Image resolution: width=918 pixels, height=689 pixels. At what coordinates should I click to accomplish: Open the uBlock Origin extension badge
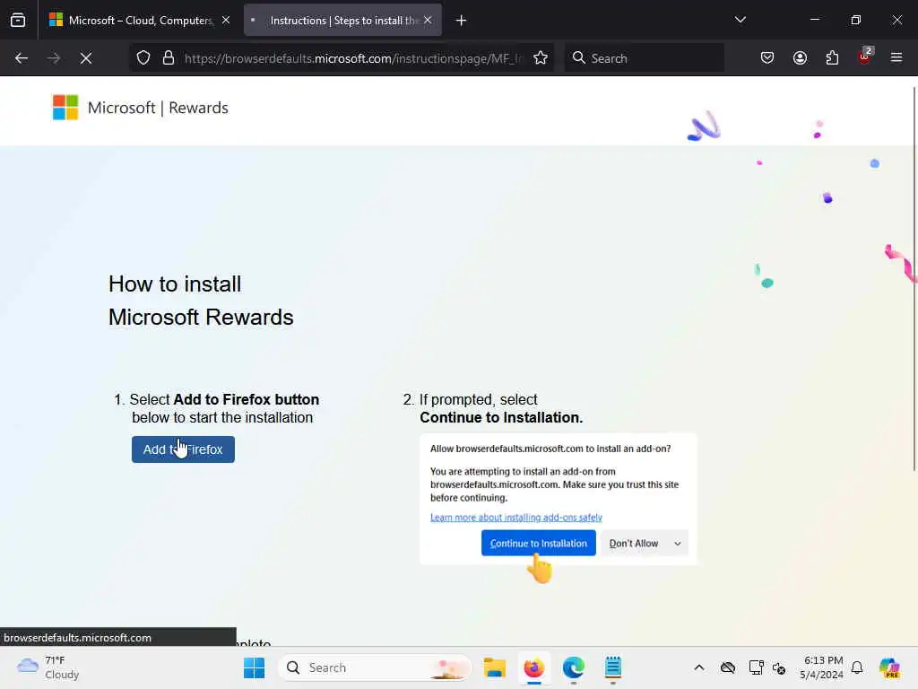point(865,57)
